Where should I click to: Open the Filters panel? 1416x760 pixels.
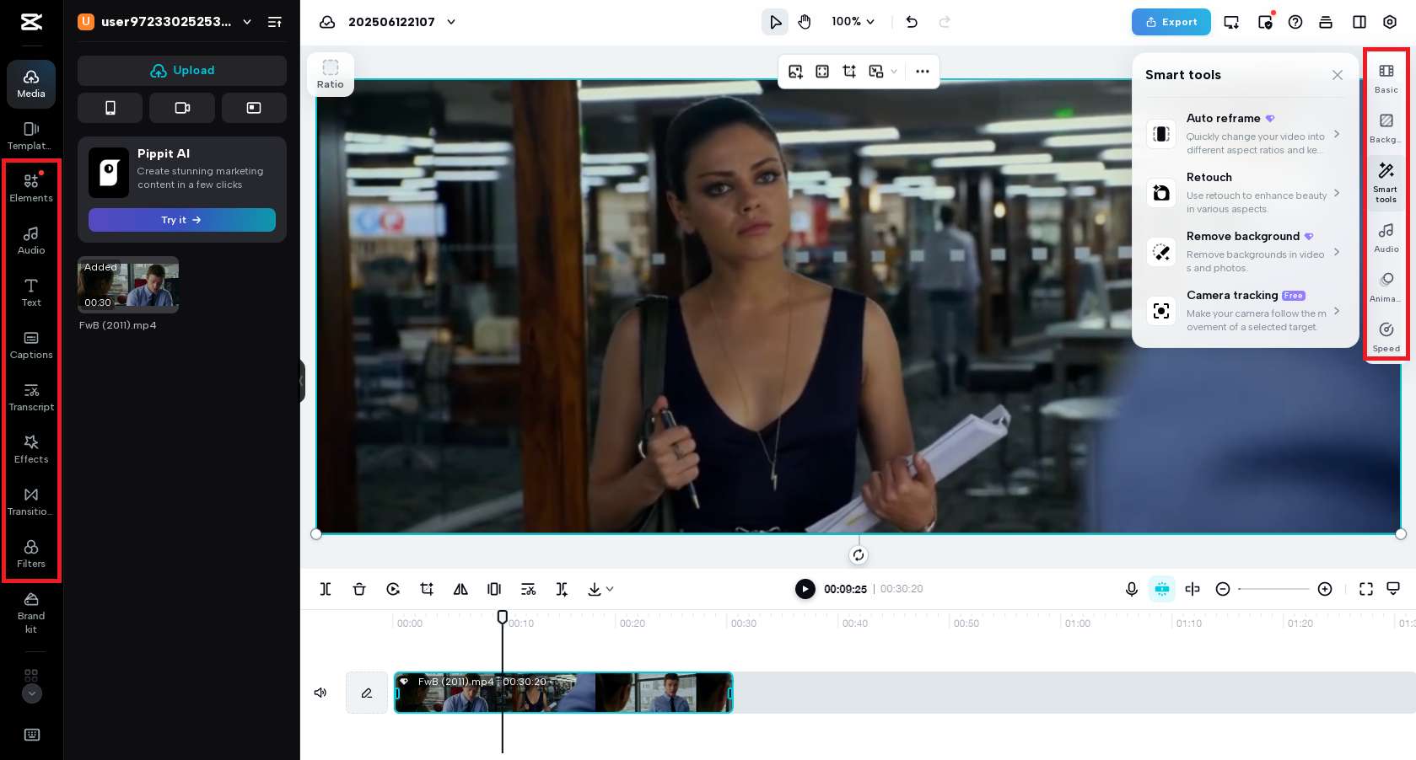coord(31,554)
